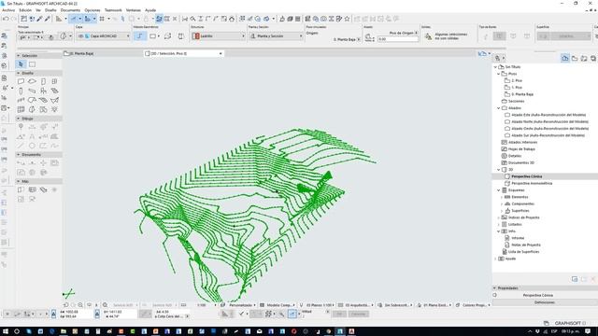Image resolution: width=598 pixels, height=336 pixels.
Task: Select the Beam tool in Diseño section
Action: click(x=32, y=91)
